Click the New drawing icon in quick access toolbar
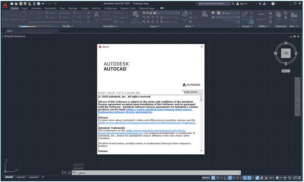The height and width of the screenshot is (182, 304). point(12,4)
